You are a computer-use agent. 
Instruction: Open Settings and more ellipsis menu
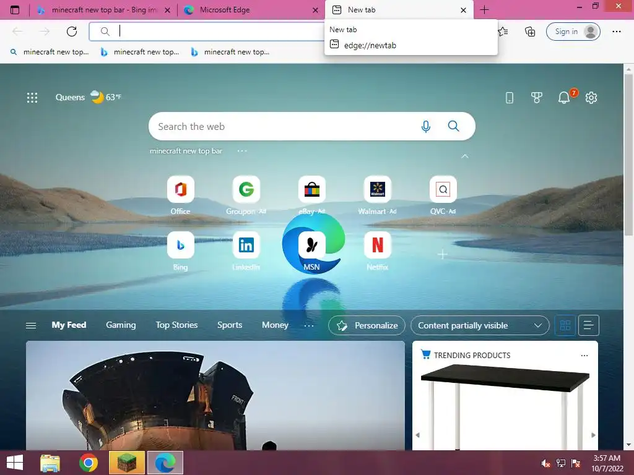[x=616, y=32]
